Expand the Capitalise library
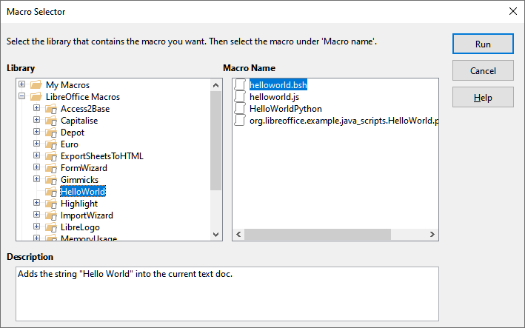The height and width of the screenshot is (328, 525). click(x=36, y=120)
